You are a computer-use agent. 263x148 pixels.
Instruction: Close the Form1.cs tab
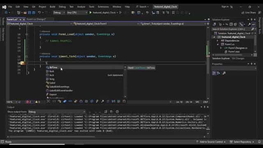[24, 19]
